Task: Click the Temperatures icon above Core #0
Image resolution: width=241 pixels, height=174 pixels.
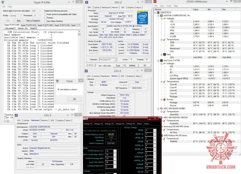Action: click(x=164, y=82)
